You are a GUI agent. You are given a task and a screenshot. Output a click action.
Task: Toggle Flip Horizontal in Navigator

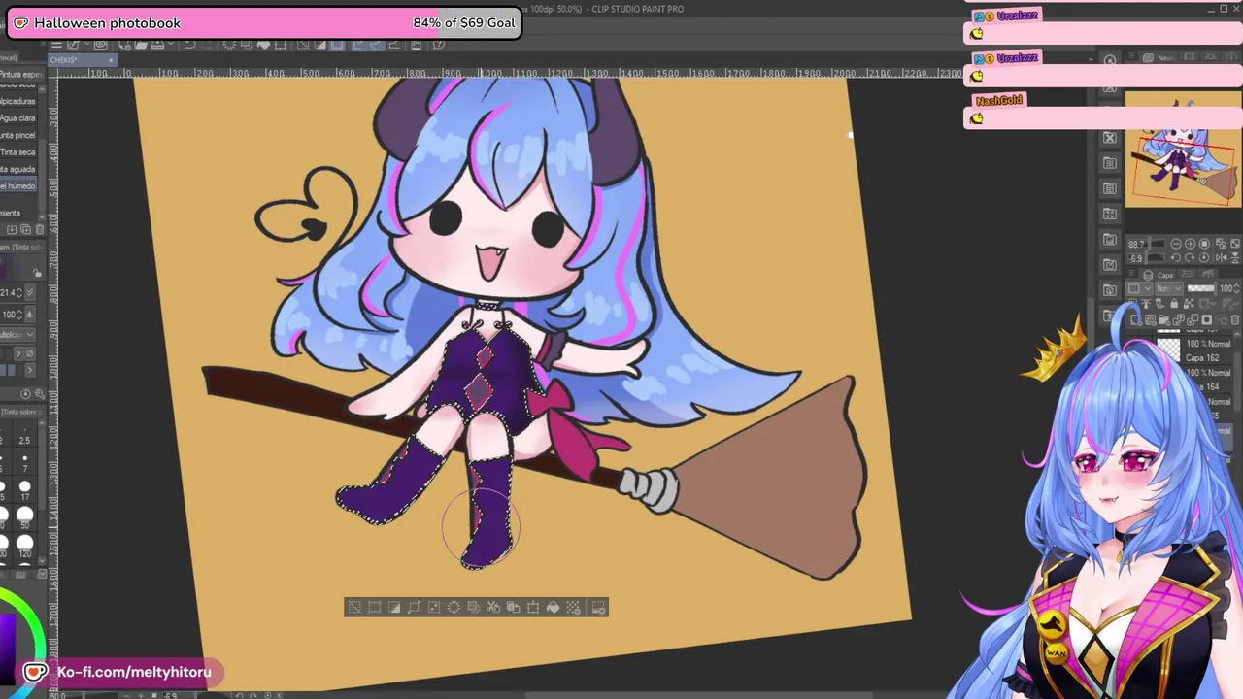click(1221, 257)
